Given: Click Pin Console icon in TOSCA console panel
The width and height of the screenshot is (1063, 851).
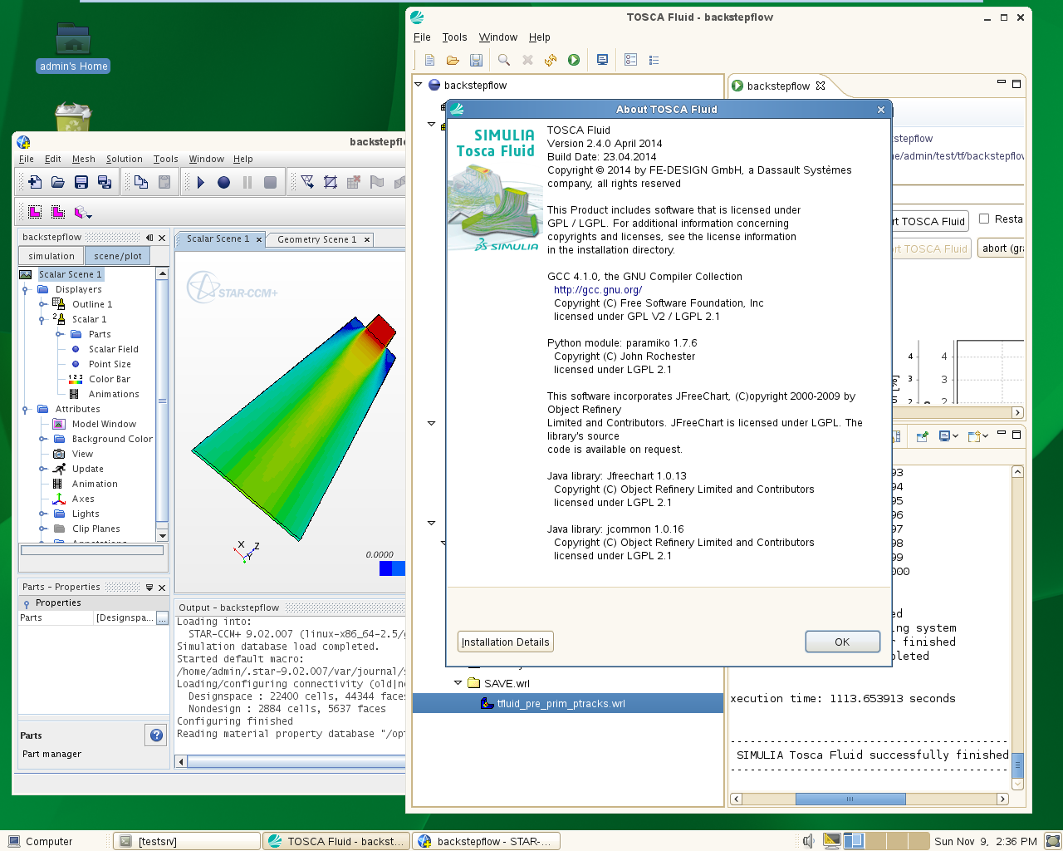Looking at the screenshot, I should (922, 435).
